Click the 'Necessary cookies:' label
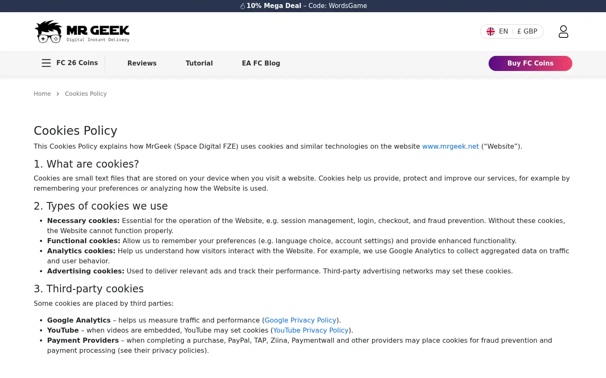Viewport: 606px width, 378px height. 83,220
